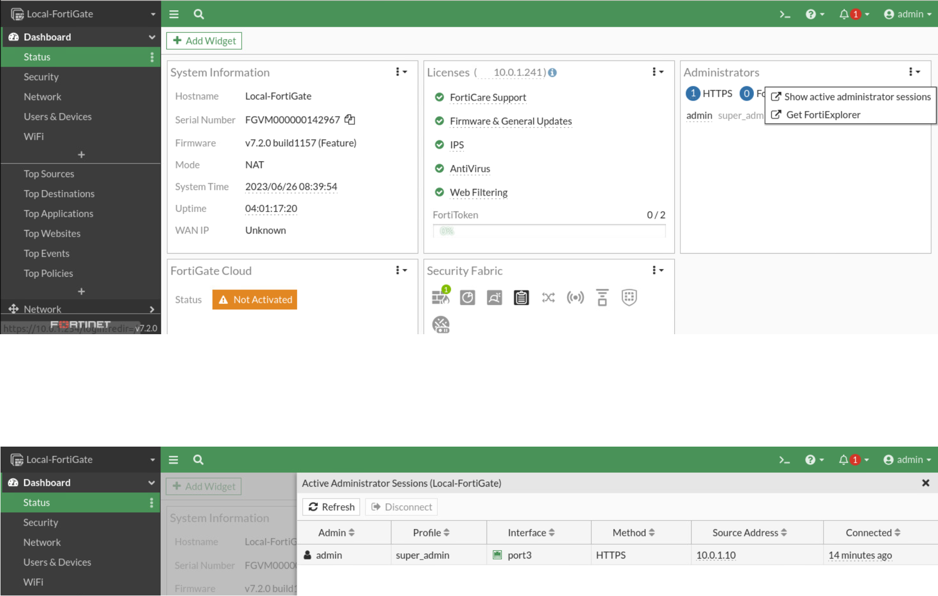This screenshot has height=596, width=938.
Task: Open CLI console in the lower sessions view
Action: (x=784, y=460)
